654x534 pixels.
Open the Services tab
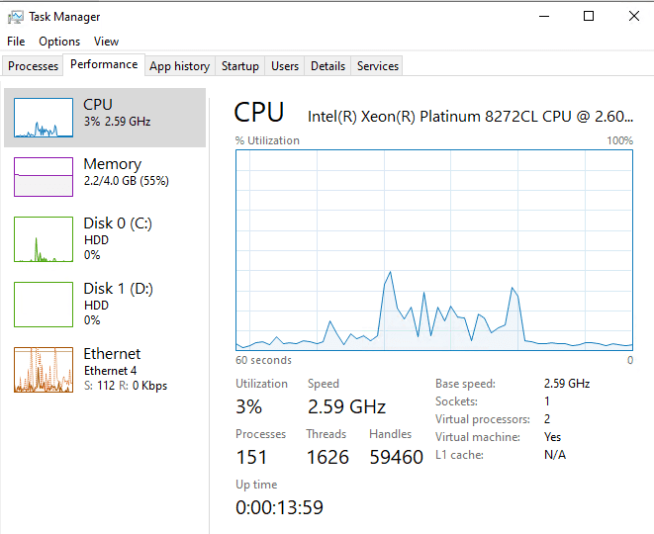[378, 66]
